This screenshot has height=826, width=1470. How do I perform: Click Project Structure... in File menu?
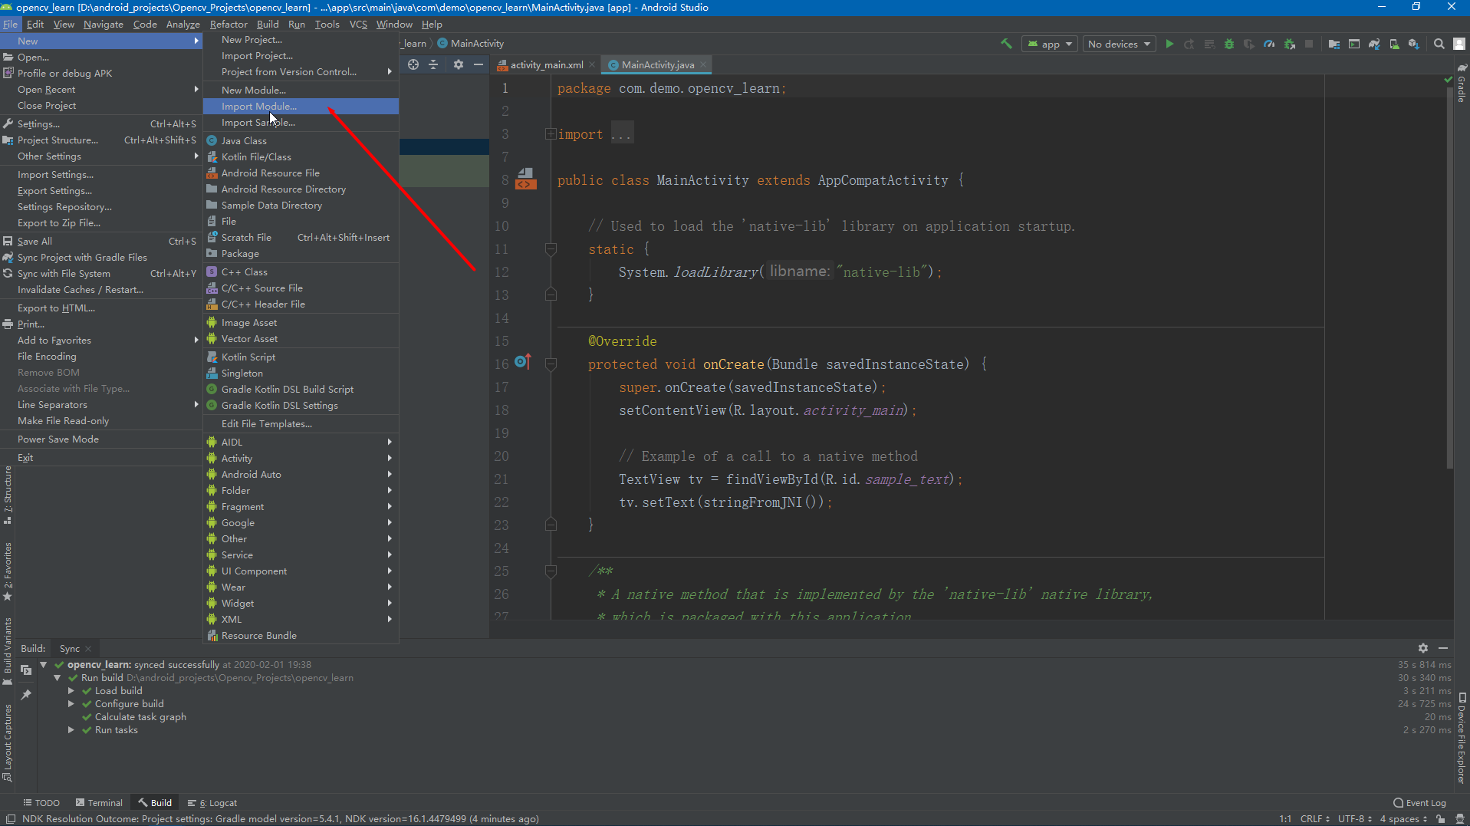point(100,140)
